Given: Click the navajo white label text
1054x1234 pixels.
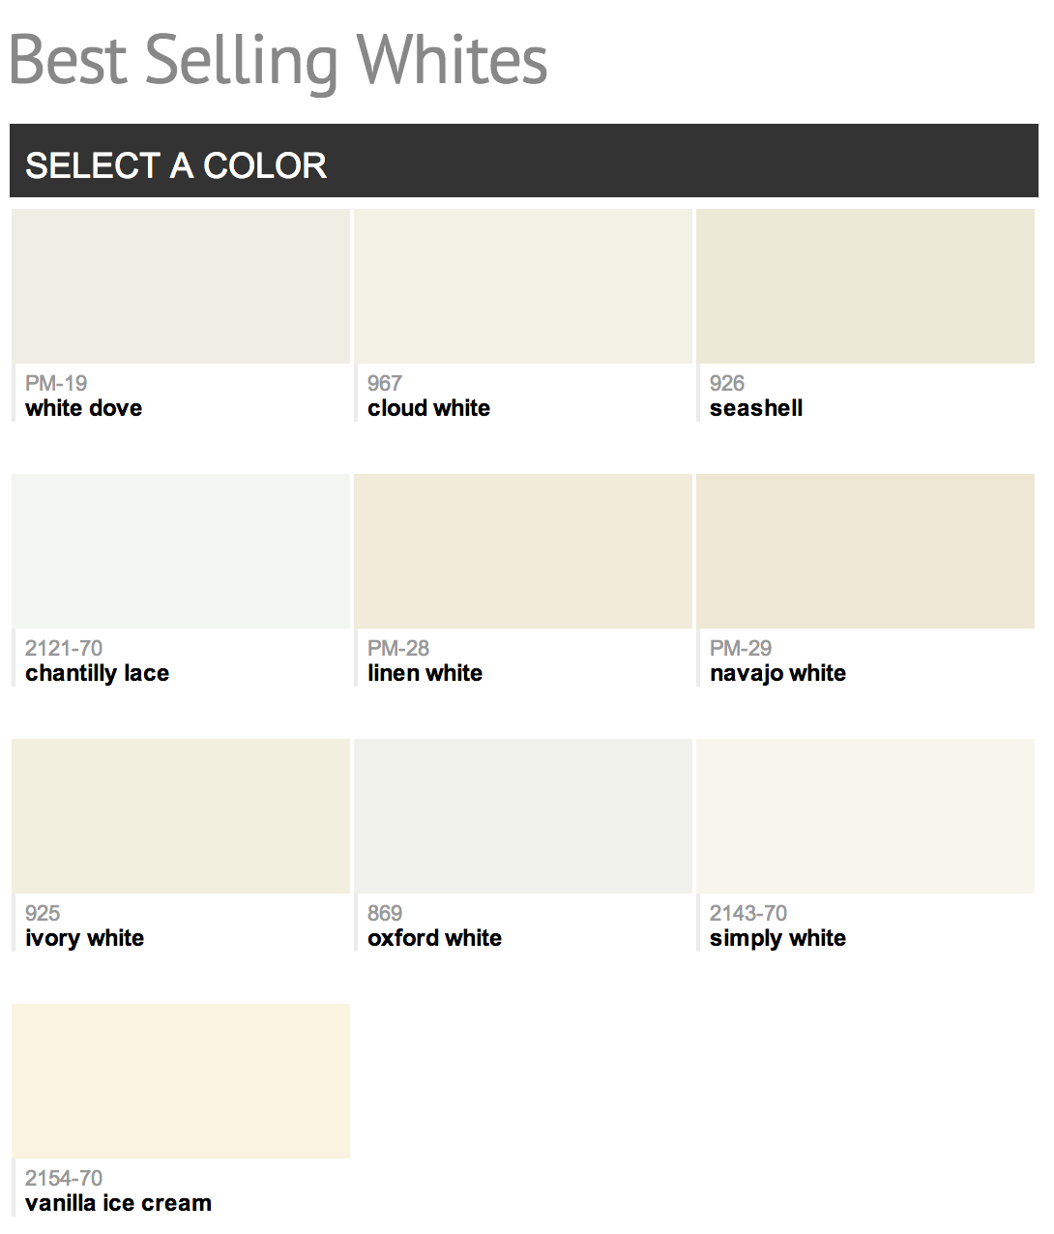Looking at the screenshot, I should tap(777, 673).
